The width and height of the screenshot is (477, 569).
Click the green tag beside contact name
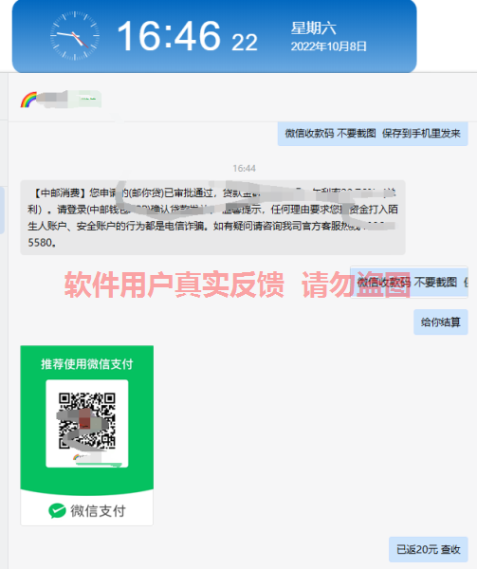[x=85, y=99]
